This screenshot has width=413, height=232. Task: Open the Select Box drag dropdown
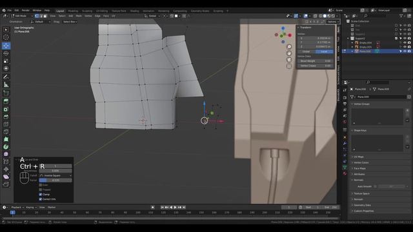[x=70, y=22]
